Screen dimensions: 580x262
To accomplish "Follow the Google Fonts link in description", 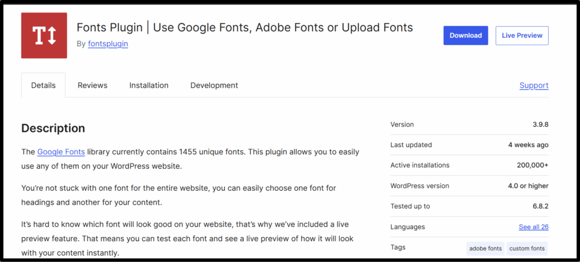I will pyautogui.click(x=61, y=152).
